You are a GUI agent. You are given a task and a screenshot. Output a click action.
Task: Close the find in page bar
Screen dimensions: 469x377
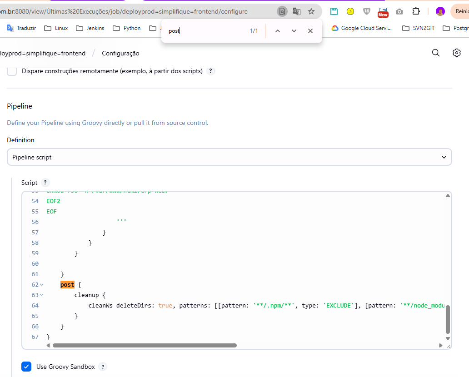click(310, 31)
